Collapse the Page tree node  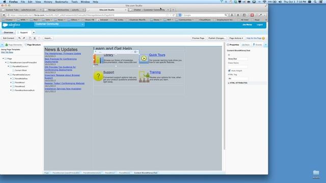tap(4, 59)
